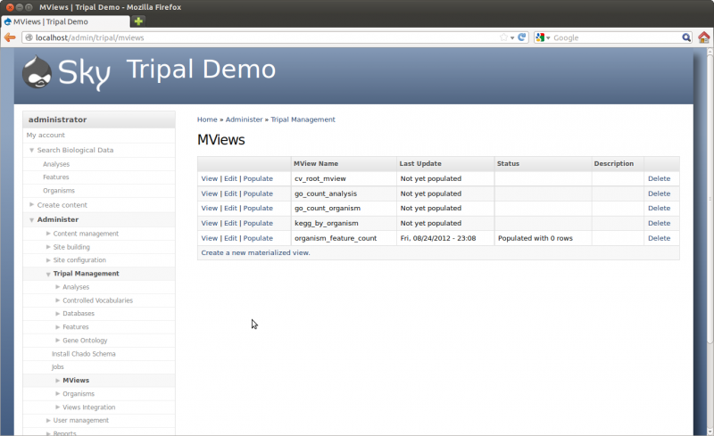
Task: Open the Jobs menu item
Action: (57, 366)
